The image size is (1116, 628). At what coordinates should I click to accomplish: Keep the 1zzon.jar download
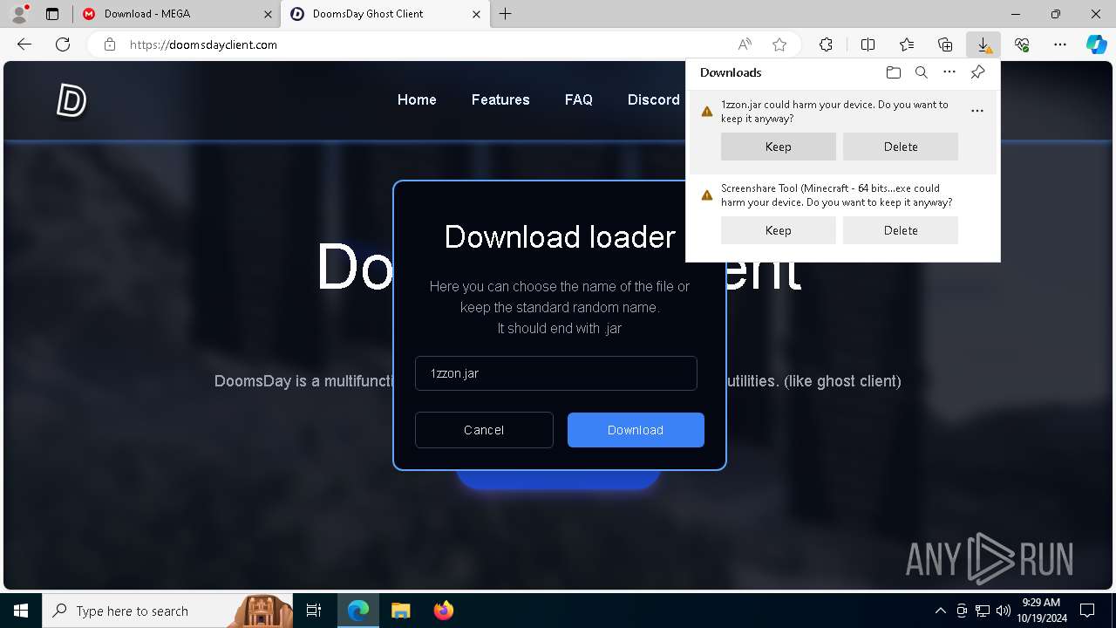coord(779,147)
